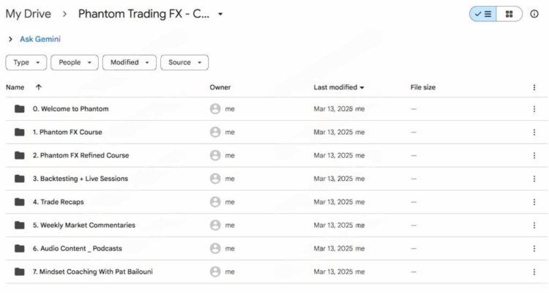549x293 pixels.
Task: Click folder icon of 6. Audio Content _ Podcasts
Action: (x=20, y=248)
